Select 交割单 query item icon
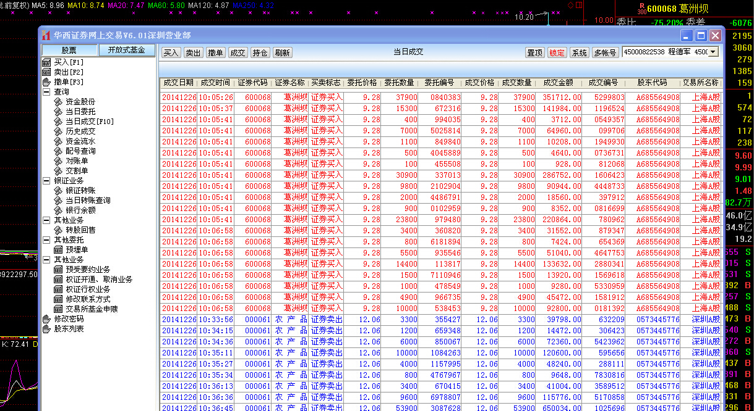 (58, 171)
